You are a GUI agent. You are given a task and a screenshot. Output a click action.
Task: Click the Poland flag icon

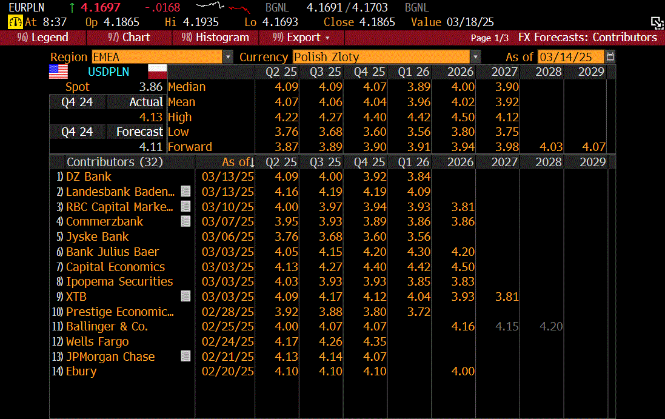click(x=158, y=72)
